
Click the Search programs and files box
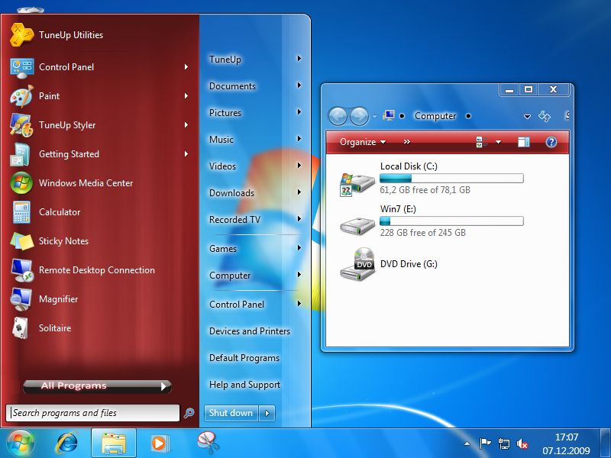click(93, 413)
